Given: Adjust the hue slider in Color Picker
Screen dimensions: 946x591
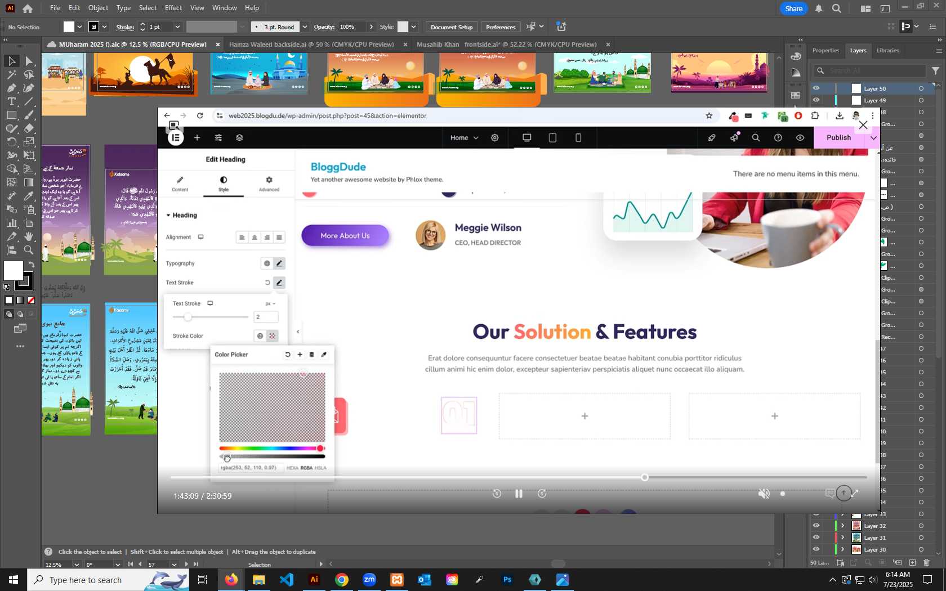Looking at the screenshot, I should tap(272, 448).
